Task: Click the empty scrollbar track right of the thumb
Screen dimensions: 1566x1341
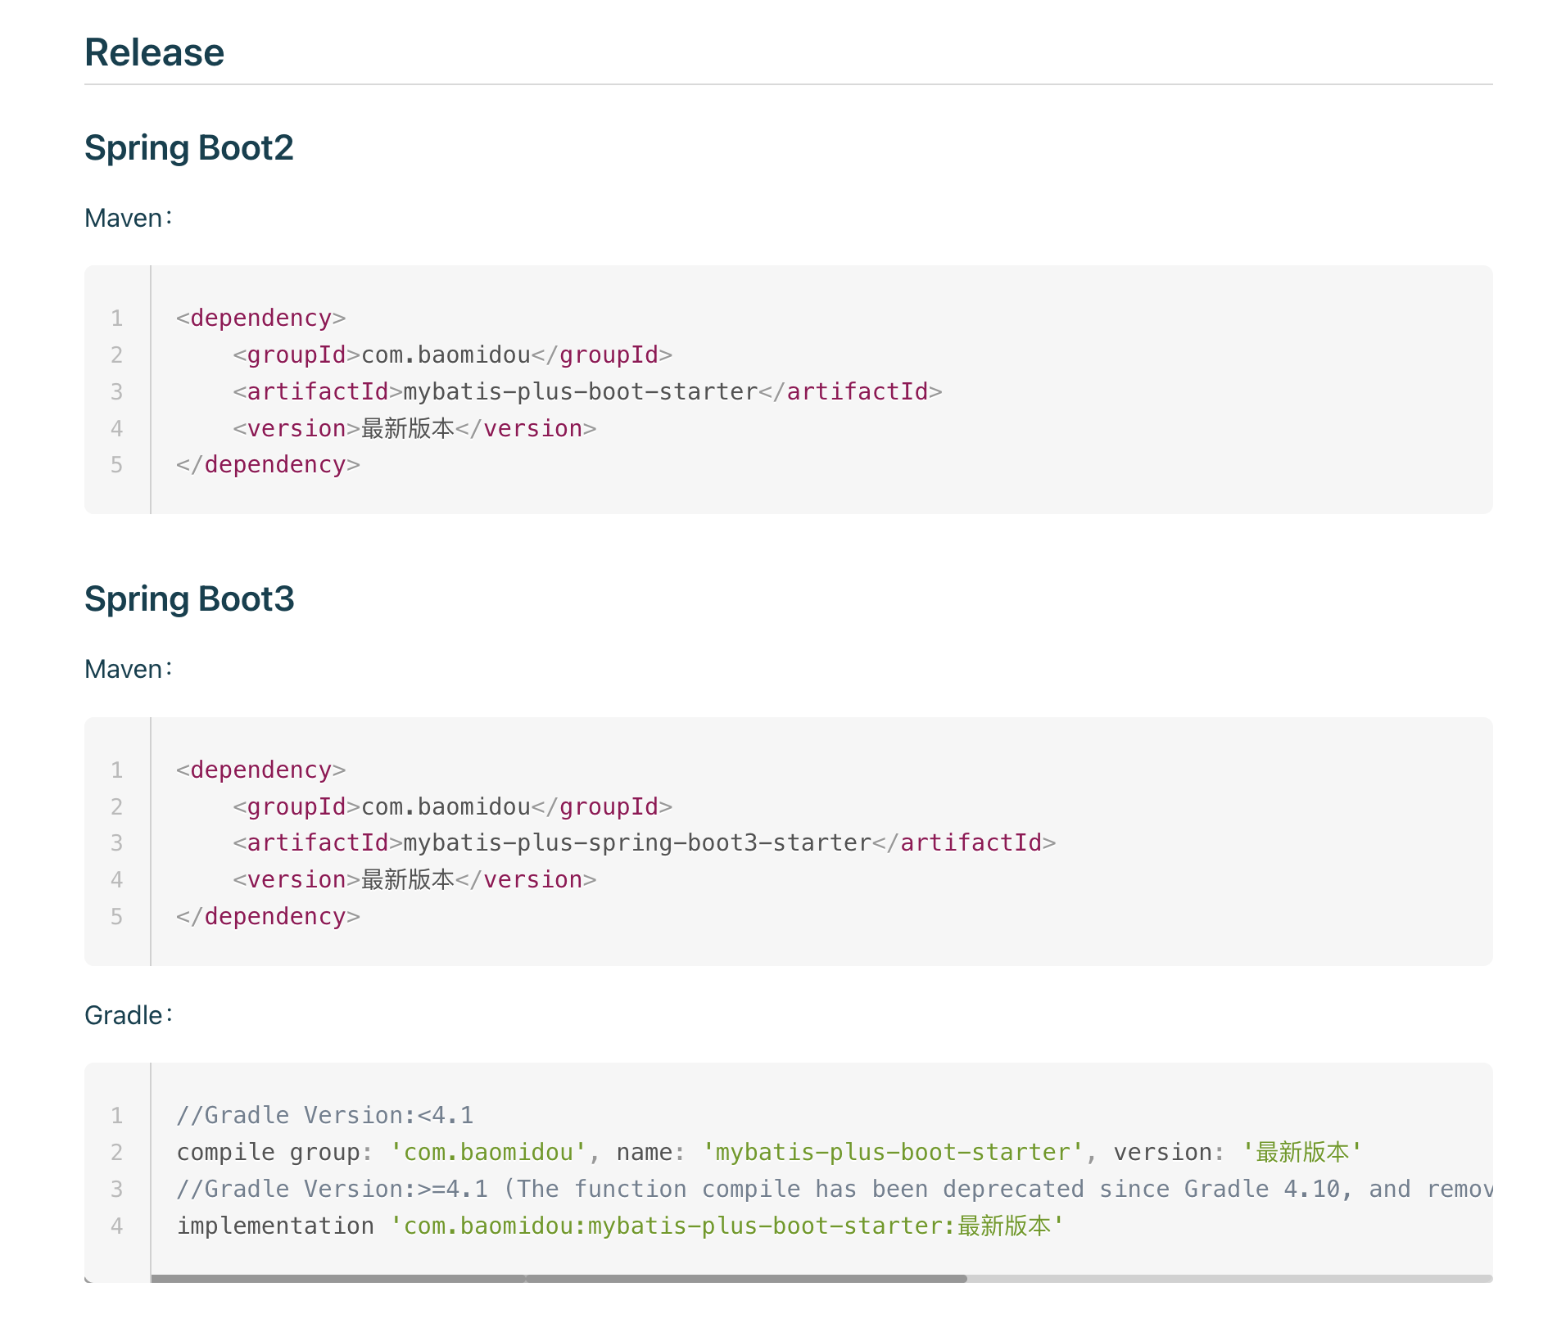Action: tap(1229, 1278)
